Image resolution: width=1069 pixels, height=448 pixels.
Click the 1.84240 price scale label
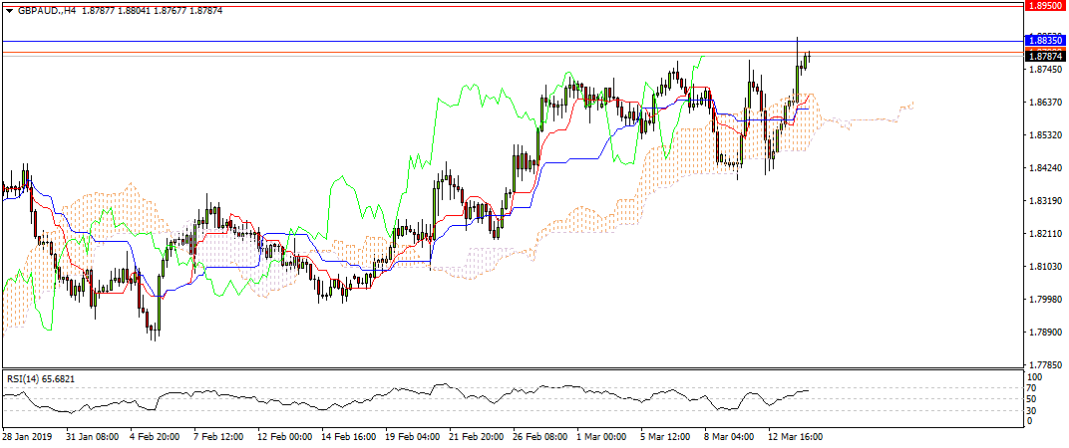tap(1044, 168)
